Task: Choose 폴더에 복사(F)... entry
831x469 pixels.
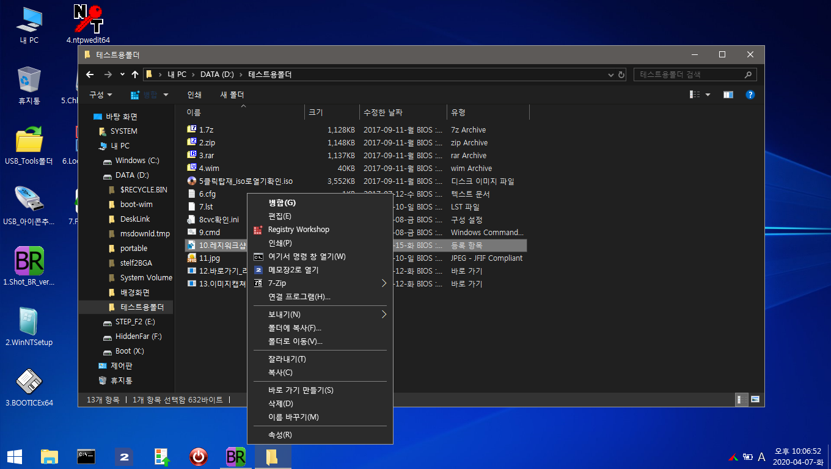Action: tap(320, 328)
